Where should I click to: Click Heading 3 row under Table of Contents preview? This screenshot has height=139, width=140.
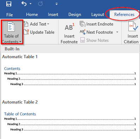point(73,129)
